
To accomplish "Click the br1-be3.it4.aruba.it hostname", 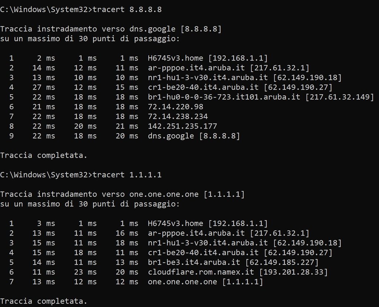I will 194,263.
